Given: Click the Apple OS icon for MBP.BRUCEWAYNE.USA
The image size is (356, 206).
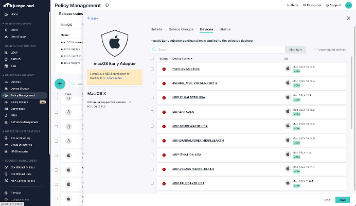Looking at the screenshot, I should click(288, 126).
